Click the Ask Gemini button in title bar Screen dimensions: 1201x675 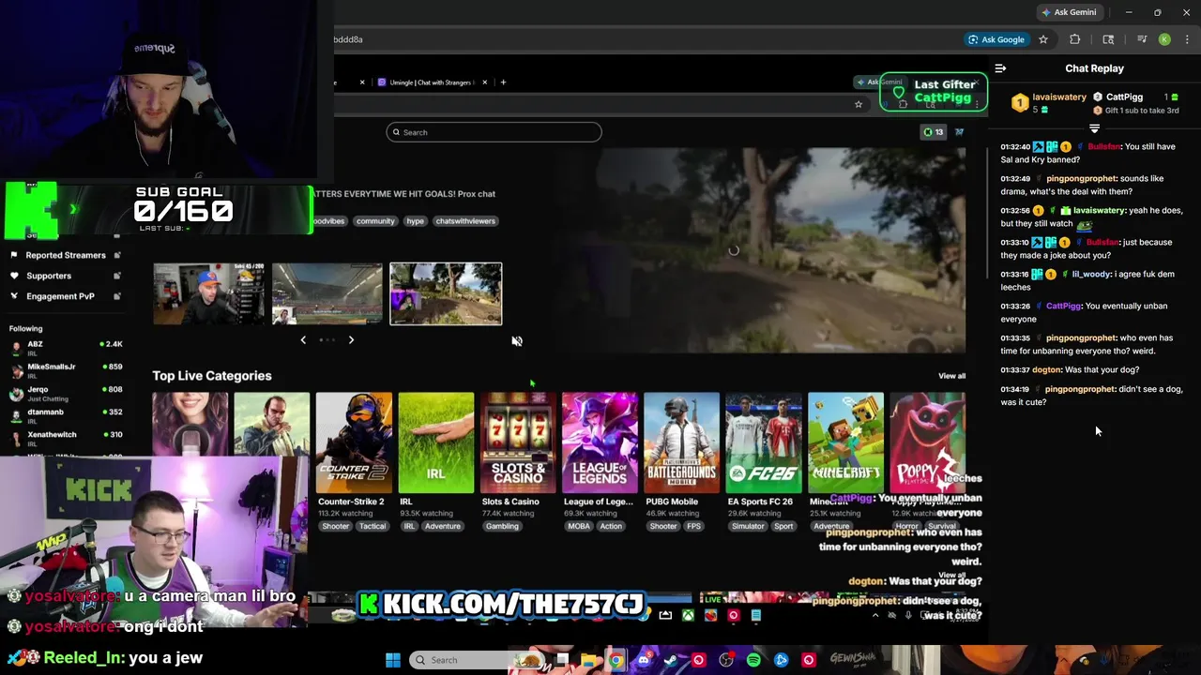click(x=1068, y=12)
